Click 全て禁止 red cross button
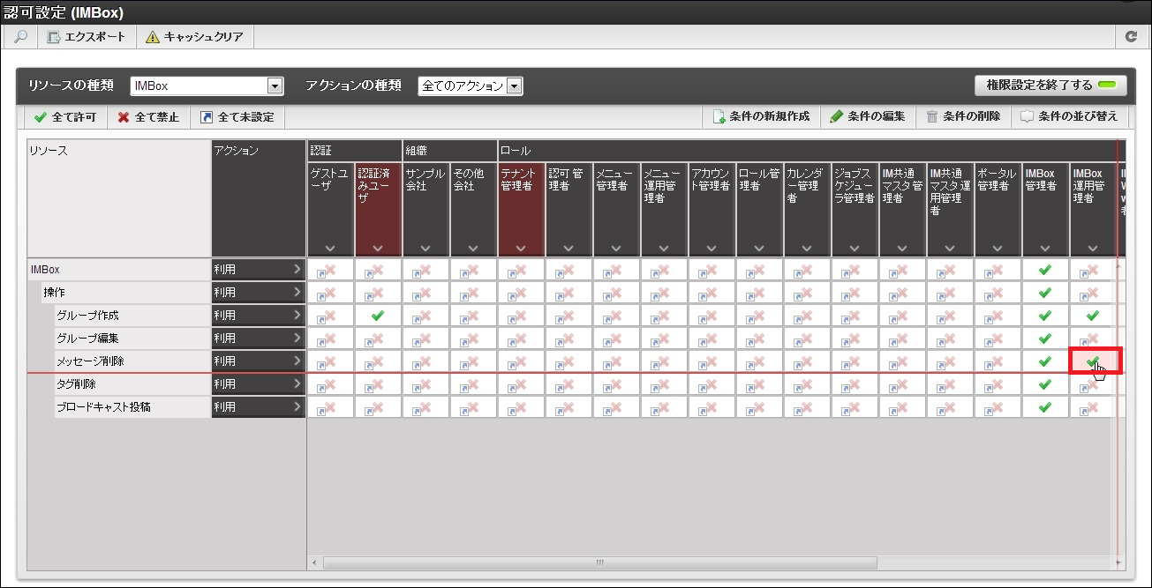This screenshot has height=588, width=1152. [x=148, y=117]
